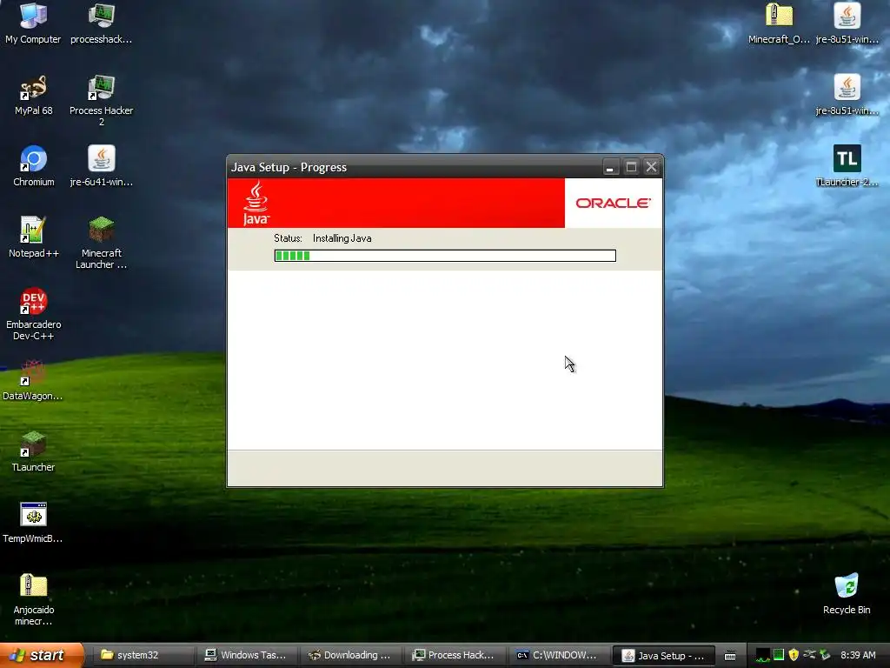Viewport: 890px width, 668px height.
Task: Close the Java Setup window
Action: tap(651, 167)
